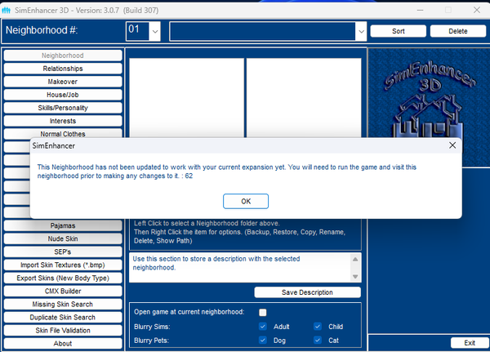Screen dimensions: 490x352
Task: Minimize the SimEnhancer 3D window
Action: pos(420,11)
